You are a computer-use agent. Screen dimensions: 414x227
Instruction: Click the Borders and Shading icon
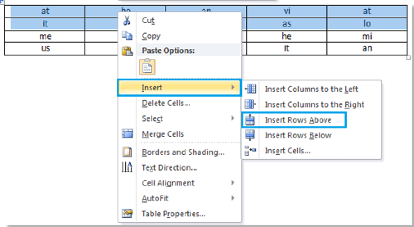127,152
